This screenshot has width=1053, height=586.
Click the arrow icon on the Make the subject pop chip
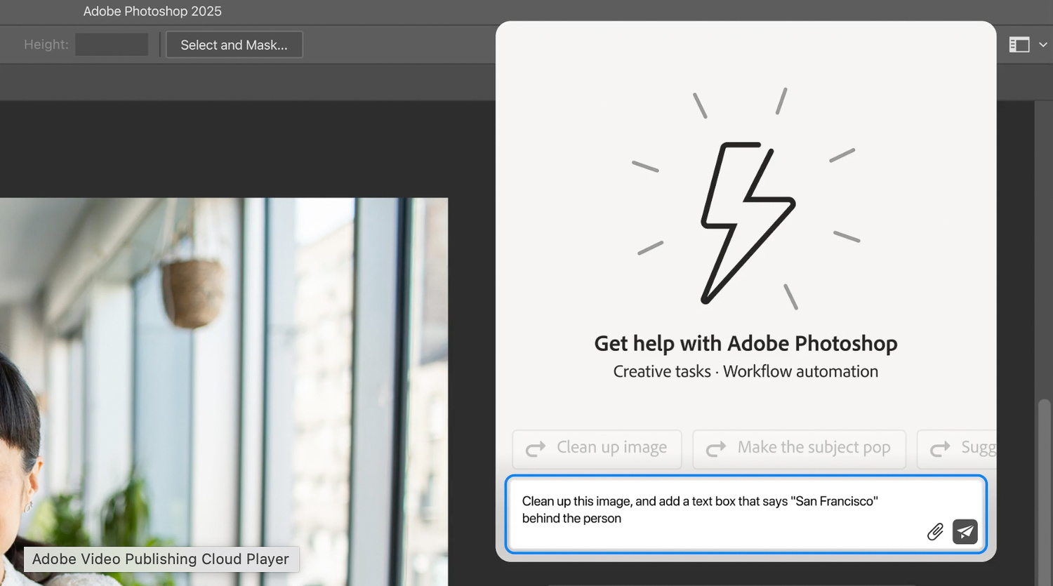click(x=716, y=449)
